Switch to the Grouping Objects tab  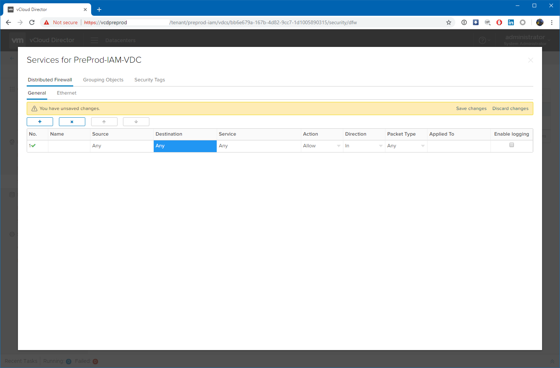pyautogui.click(x=103, y=80)
